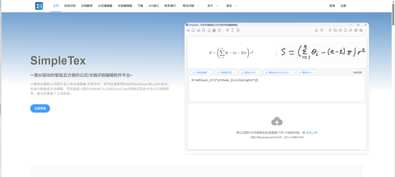395x177 pixels.
Task: Click the three-dots more options icon
Action: pos(366,30)
